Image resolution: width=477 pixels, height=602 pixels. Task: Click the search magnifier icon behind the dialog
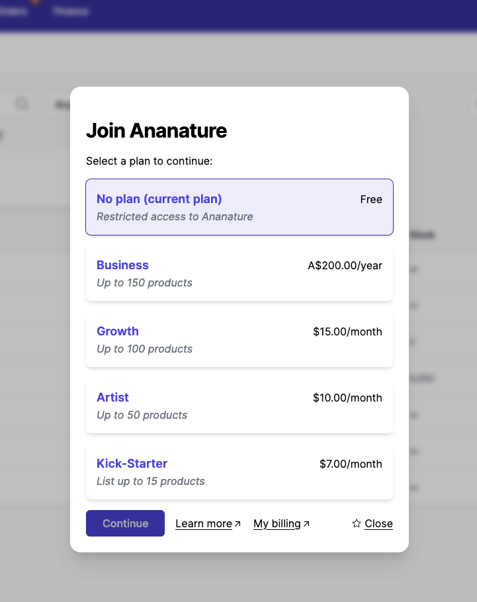point(22,104)
